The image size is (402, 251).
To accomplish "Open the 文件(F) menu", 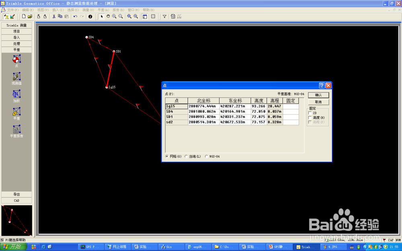I will (12, 10).
